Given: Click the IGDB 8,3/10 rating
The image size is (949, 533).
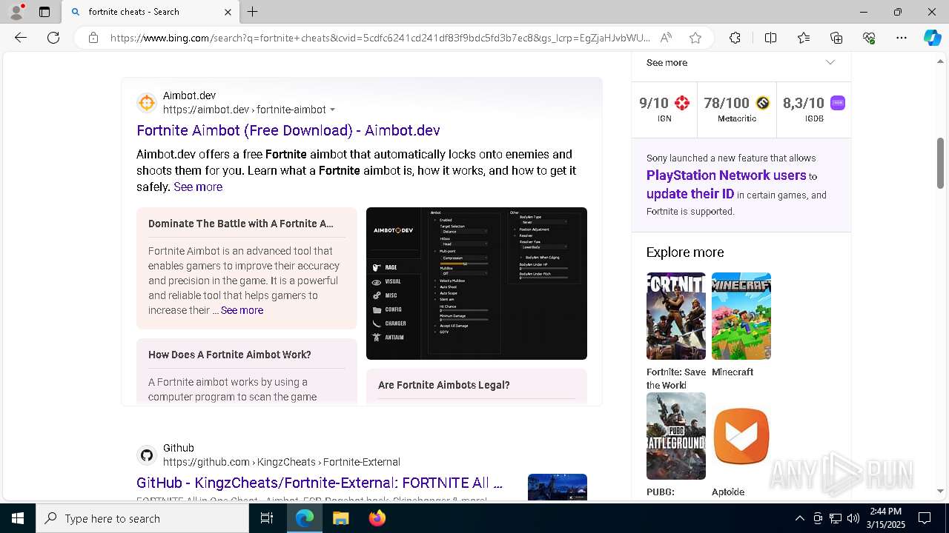Looking at the screenshot, I should 814,109.
